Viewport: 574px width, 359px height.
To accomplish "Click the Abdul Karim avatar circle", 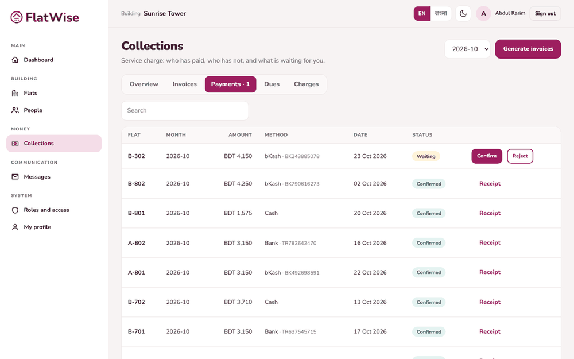I will point(483,14).
